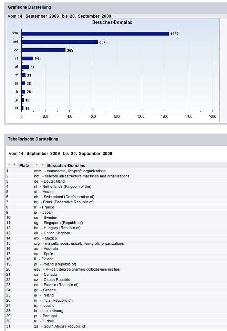Screen dimensions: 227x331
Task: Click the Platz column header
Action: [x=24, y=165]
